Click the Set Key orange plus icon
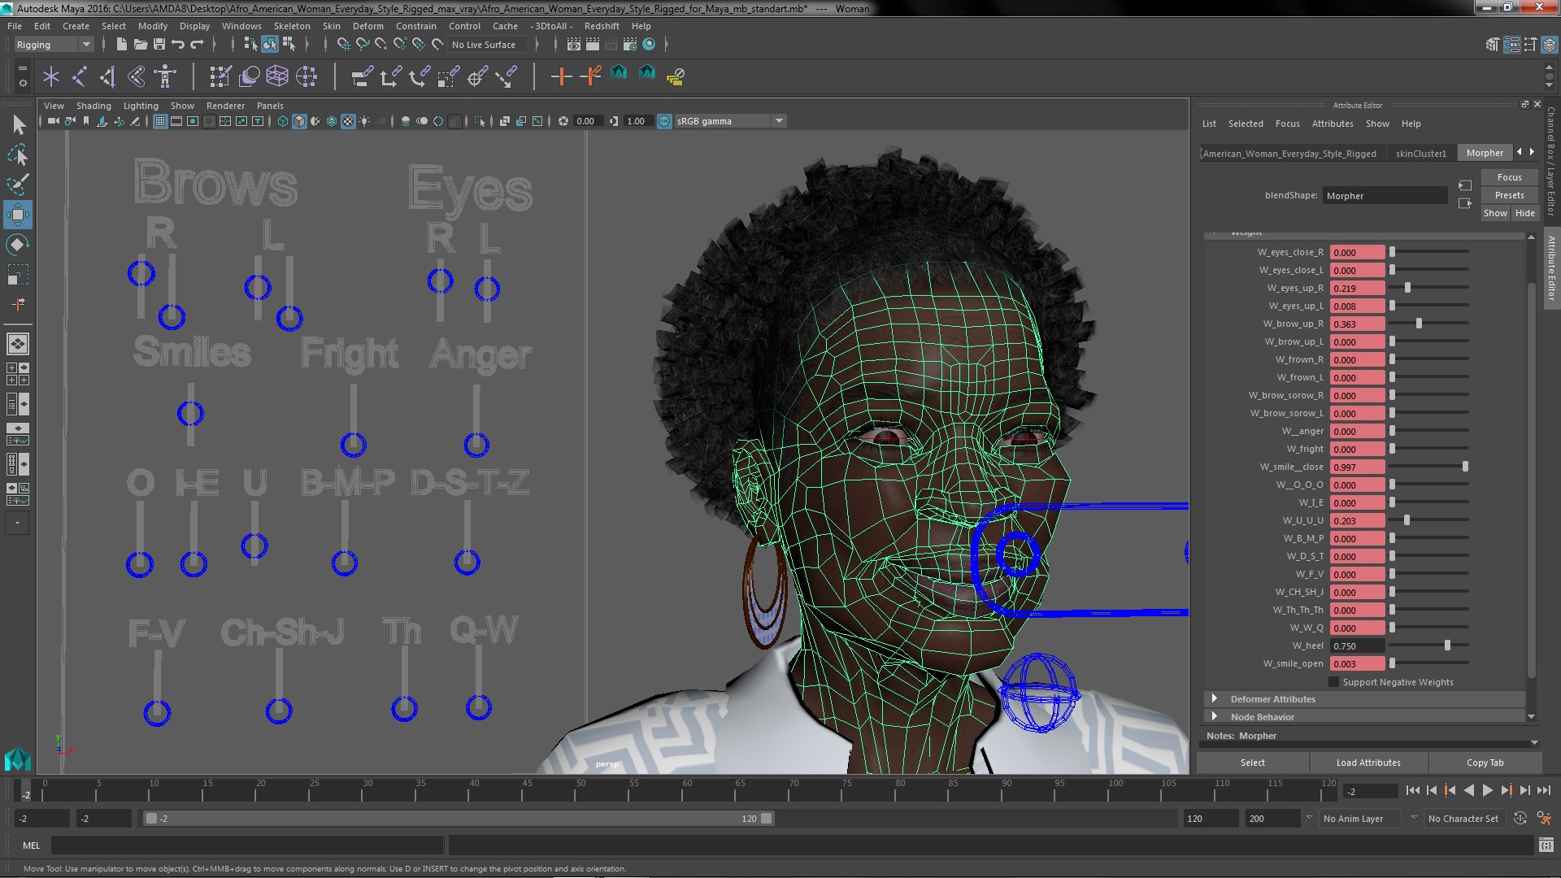The width and height of the screenshot is (1561, 878). 561,76
